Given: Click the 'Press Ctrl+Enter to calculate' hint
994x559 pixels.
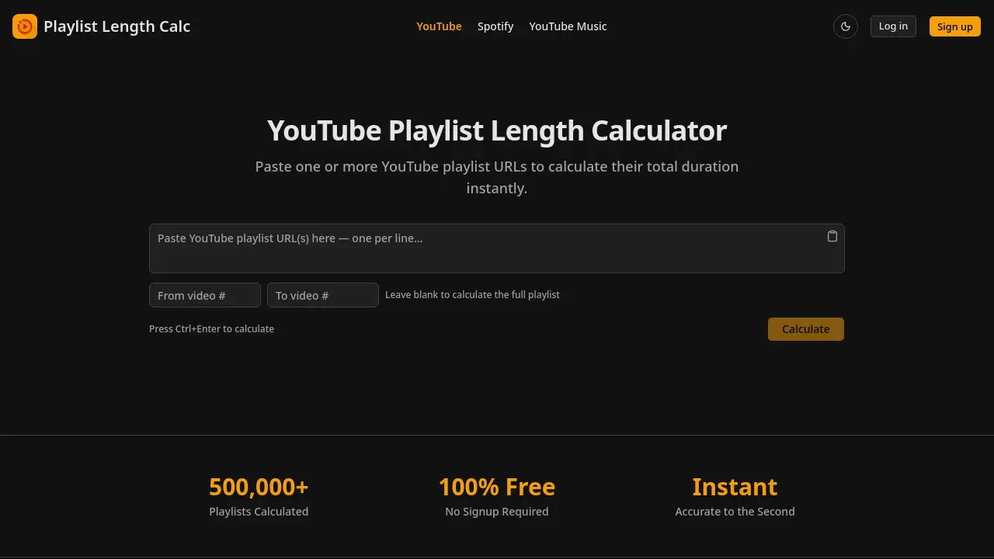Looking at the screenshot, I should click(x=211, y=329).
